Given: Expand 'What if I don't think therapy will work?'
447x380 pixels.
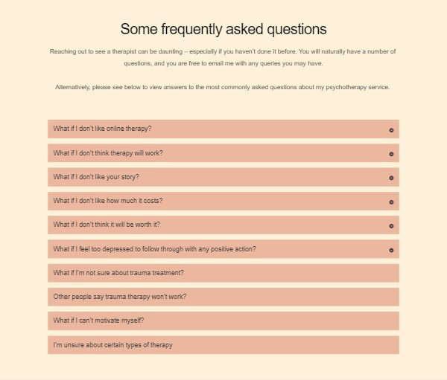Looking at the screenshot, I should click(223, 153).
